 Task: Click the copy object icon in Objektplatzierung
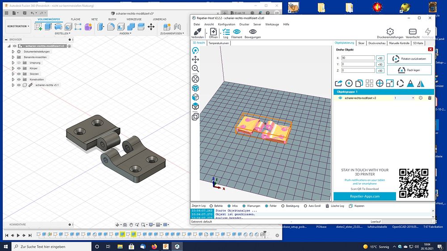(359, 83)
